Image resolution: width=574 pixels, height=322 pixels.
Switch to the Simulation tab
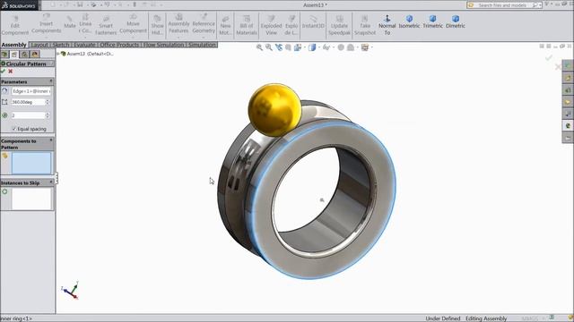pos(202,45)
